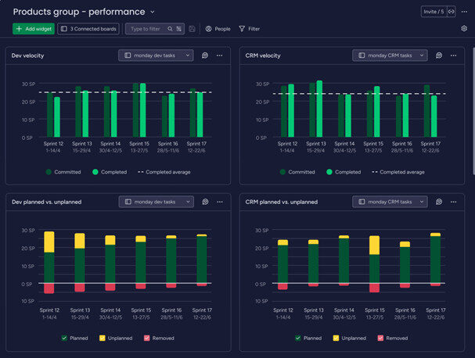Uncheck Planned in Dev planned vs. unplanned legend

click(x=64, y=338)
